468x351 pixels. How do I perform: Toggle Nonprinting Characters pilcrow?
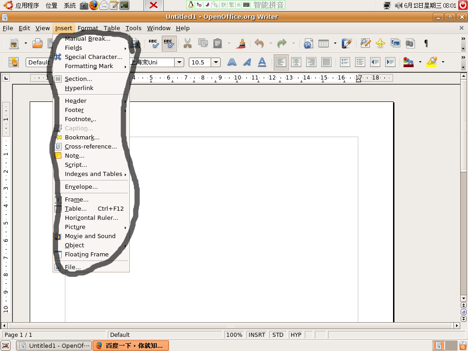pyautogui.click(x=426, y=43)
